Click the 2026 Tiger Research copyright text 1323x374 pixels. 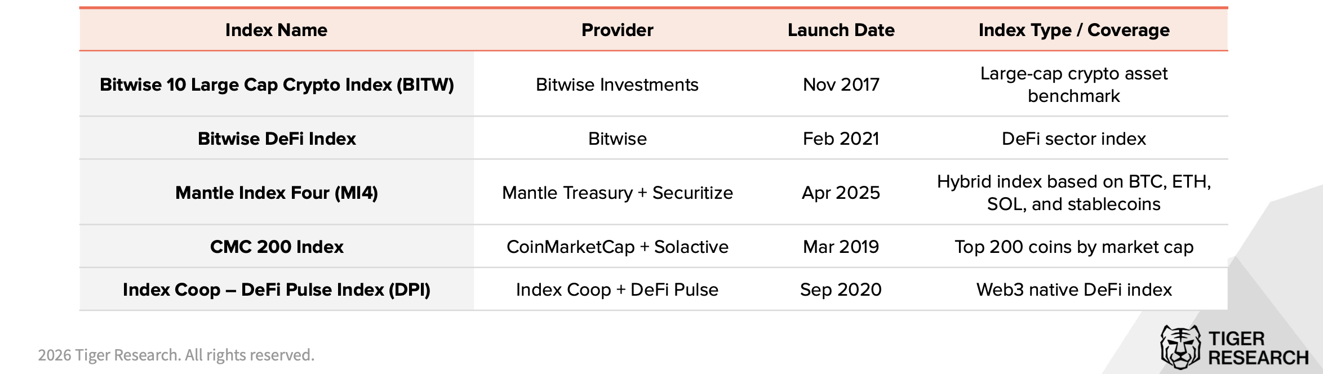[176, 355]
